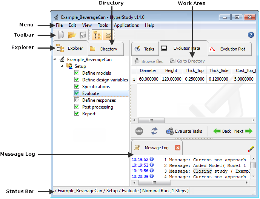Click the Save disk icon in toolbar

[83, 35]
